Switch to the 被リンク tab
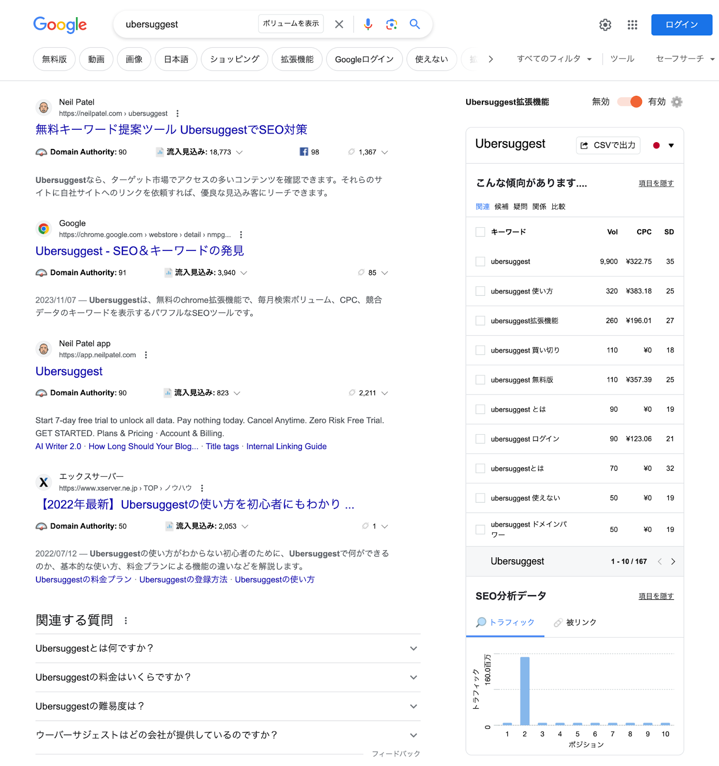The width and height of the screenshot is (719, 766). (575, 622)
